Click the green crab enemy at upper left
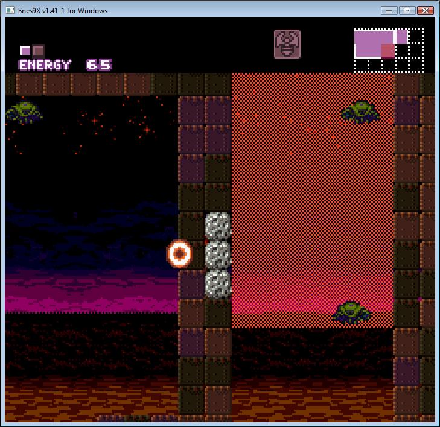Screen dimensions: 440x427 pos(24,112)
